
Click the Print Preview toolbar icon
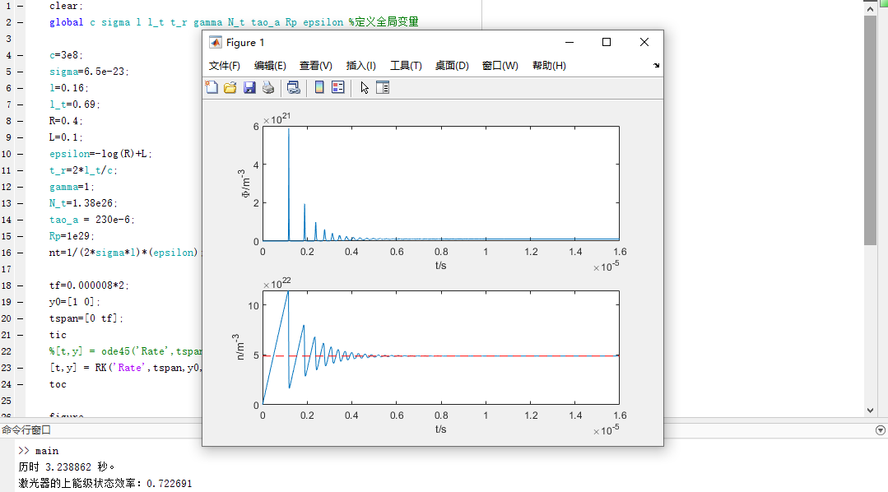tap(293, 87)
